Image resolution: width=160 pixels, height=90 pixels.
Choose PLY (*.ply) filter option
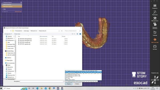point(83,78)
